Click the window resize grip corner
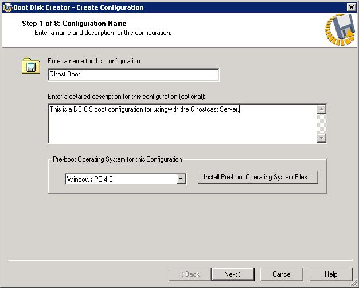 click(354, 283)
